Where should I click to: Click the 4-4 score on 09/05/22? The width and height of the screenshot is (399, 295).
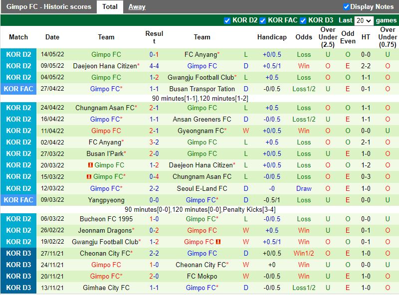click(154, 66)
